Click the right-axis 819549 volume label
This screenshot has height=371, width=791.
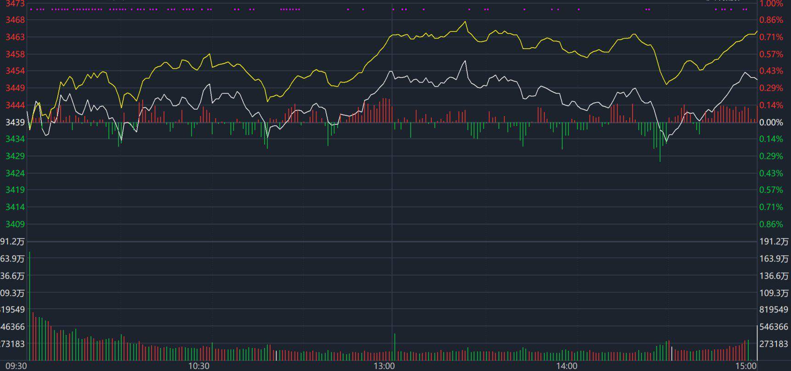(x=774, y=310)
